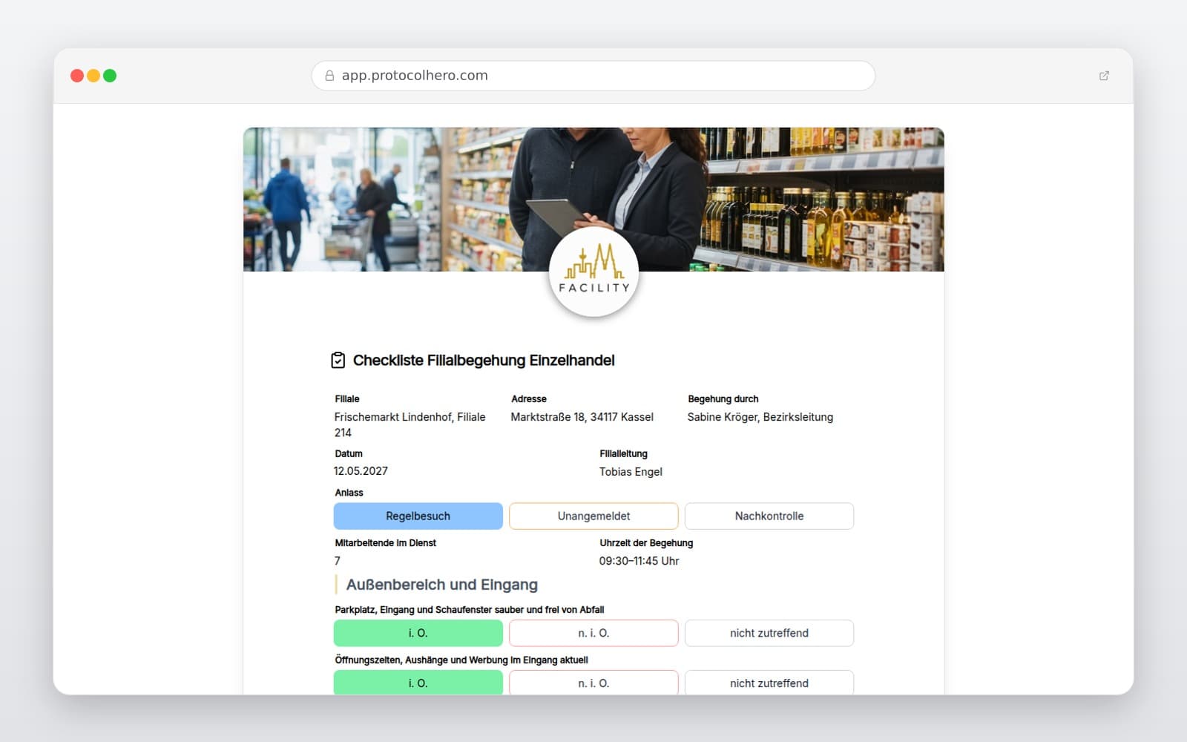Click the Öffnungszeiten, Aushänge und Werbung question text

point(461,660)
